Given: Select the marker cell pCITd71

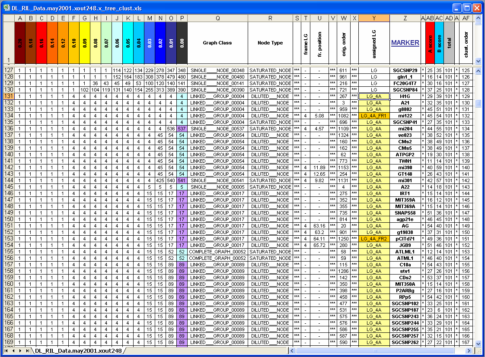Looking at the screenshot, I should [x=405, y=239].
